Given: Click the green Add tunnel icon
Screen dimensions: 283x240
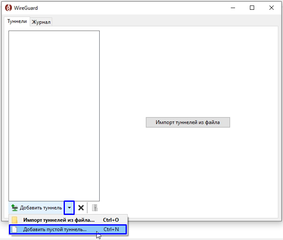Looking at the screenshot, I should pos(14,208).
